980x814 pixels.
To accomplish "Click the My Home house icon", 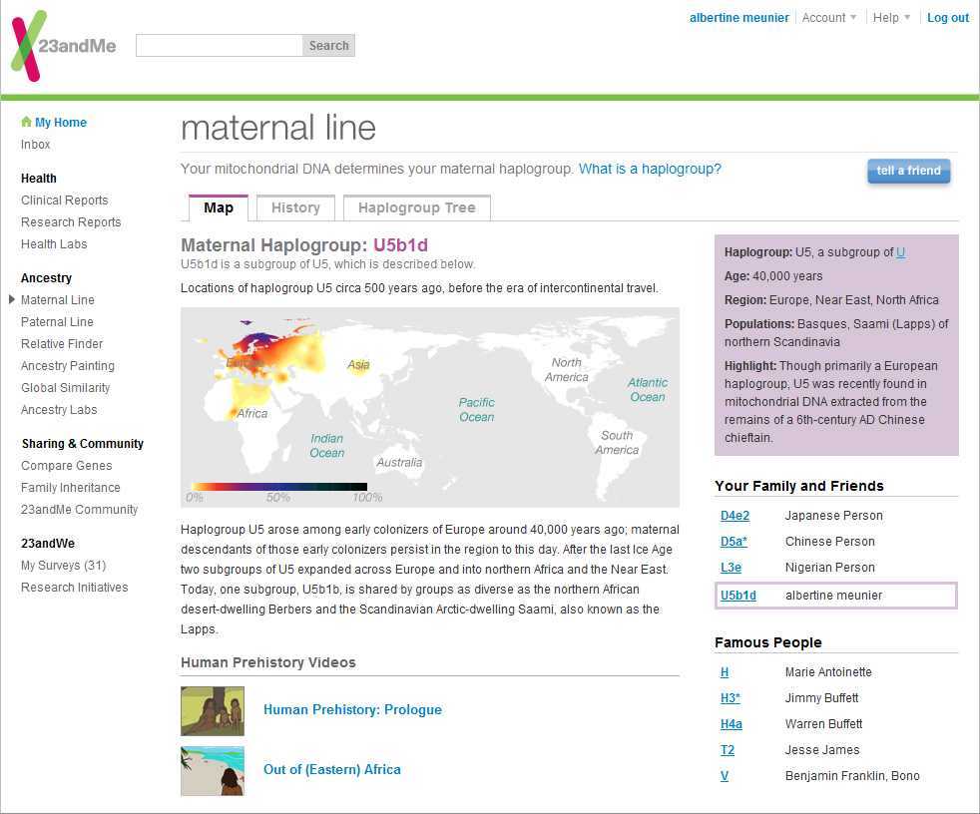I will (x=26, y=121).
